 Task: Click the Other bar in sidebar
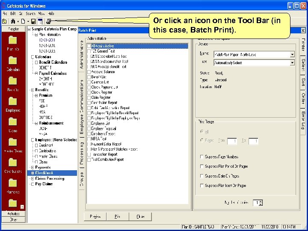pos(13,219)
